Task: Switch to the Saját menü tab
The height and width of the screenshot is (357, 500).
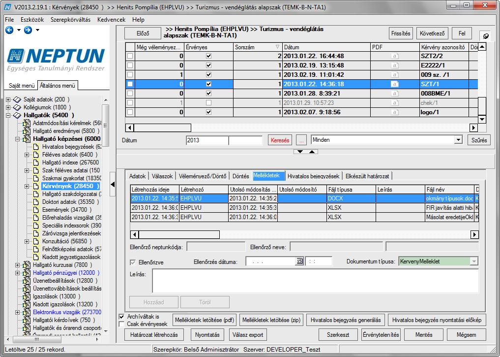Action: pos(21,86)
